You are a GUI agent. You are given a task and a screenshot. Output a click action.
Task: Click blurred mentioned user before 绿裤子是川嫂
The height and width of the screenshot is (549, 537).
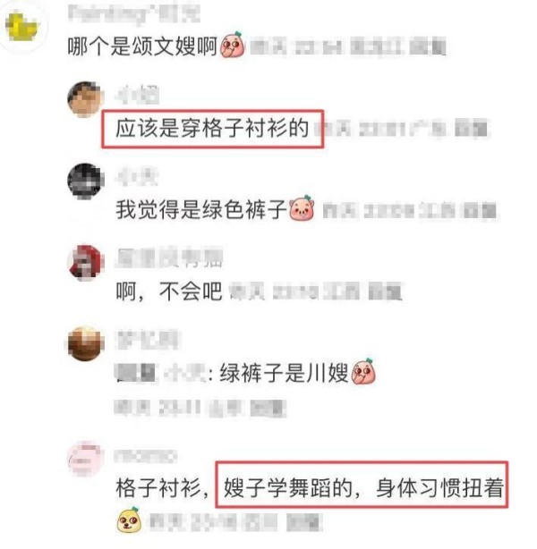[x=161, y=373]
